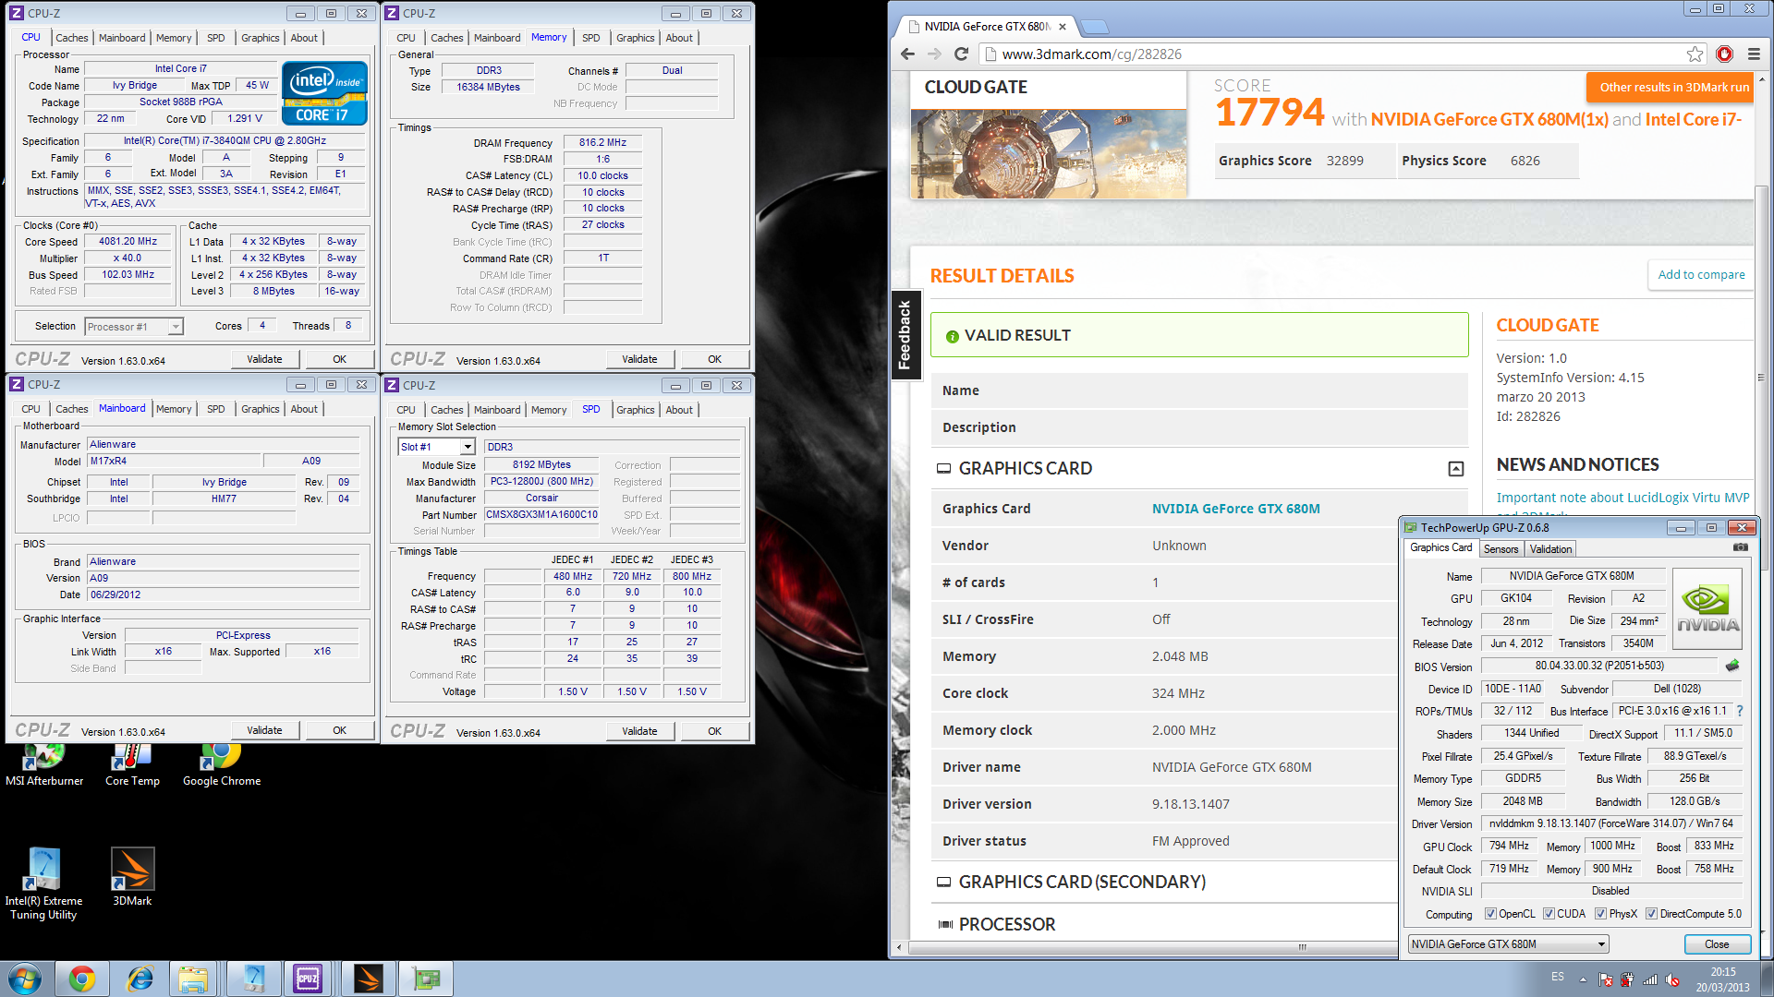This screenshot has width=1774, height=997.
Task: Open the GPU selection dropdown in GPU-Z
Action: coord(1508,943)
